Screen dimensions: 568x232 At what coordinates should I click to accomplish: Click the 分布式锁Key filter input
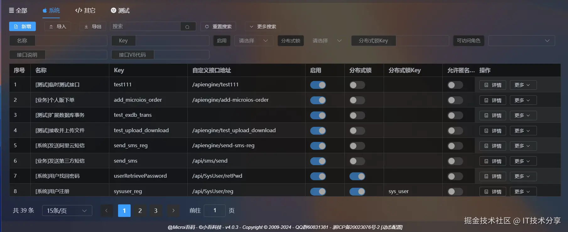click(422, 41)
